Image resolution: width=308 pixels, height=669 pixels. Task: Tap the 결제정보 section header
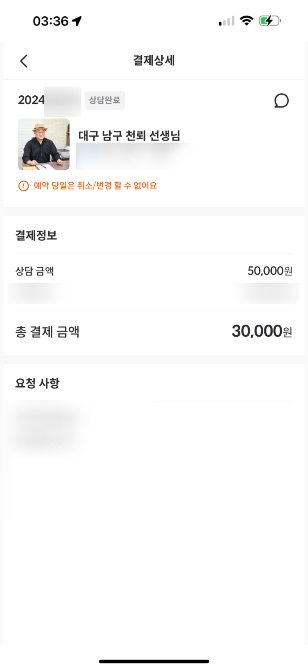(36, 235)
